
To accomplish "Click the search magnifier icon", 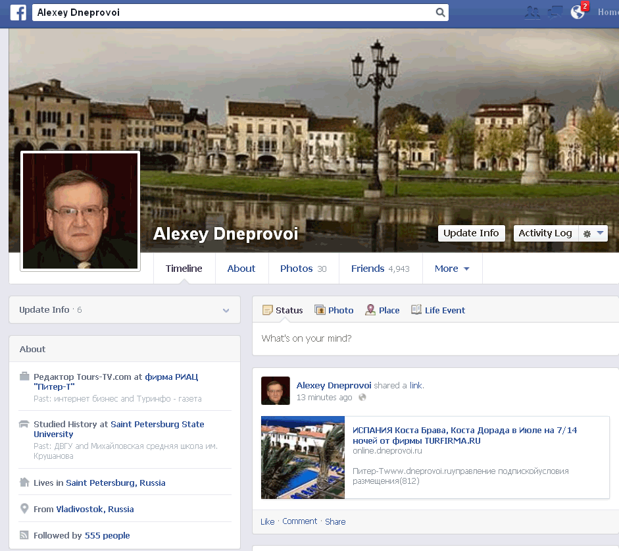I will click(440, 13).
